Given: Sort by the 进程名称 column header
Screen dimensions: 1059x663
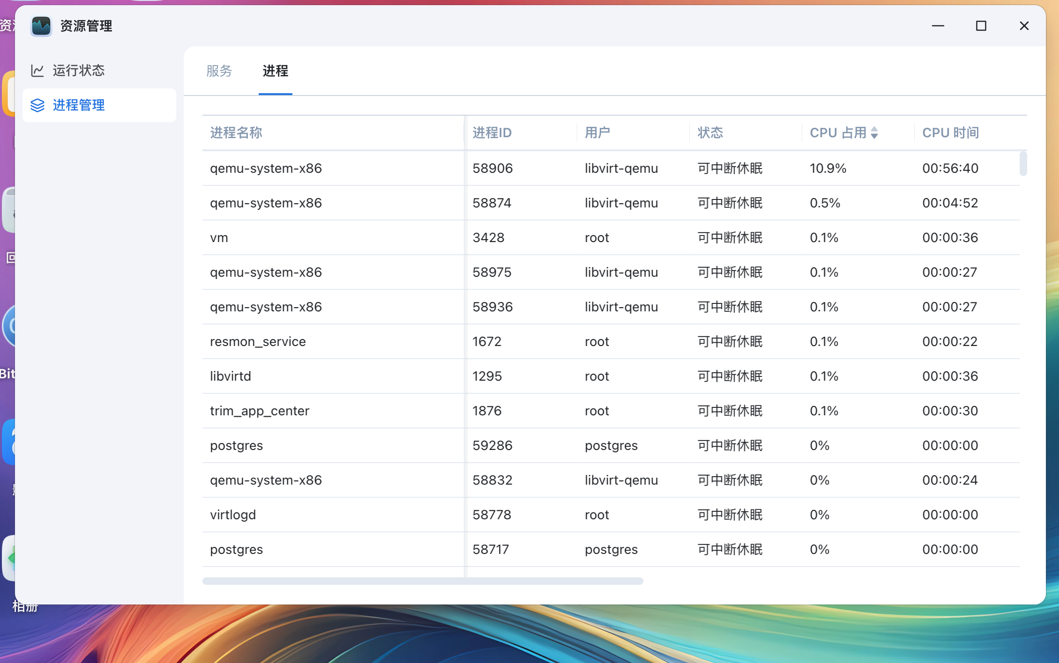Looking at the screenshot, I should pyautogui.click(x=236, y=133).
